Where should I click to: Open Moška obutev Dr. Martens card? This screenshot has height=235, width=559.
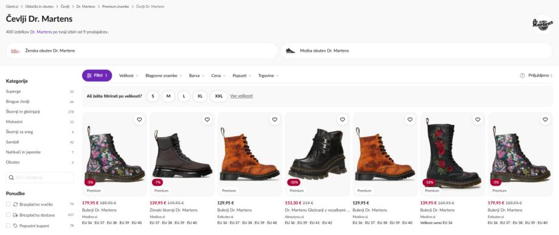pyautogui.click(x=417, y=51)
